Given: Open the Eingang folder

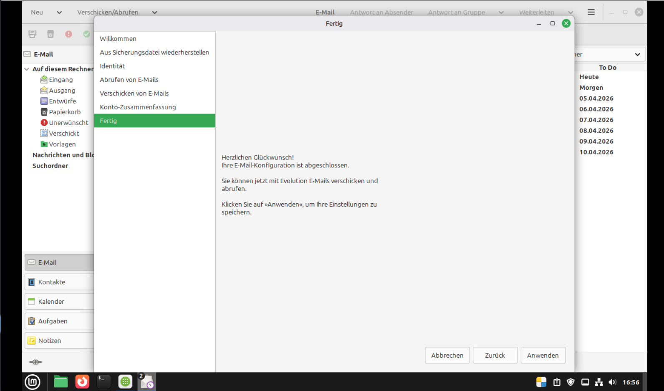Looking at the screenshot, I should [61, 80].
